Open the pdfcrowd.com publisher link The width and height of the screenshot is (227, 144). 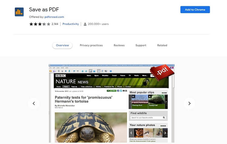click(54, 17)
